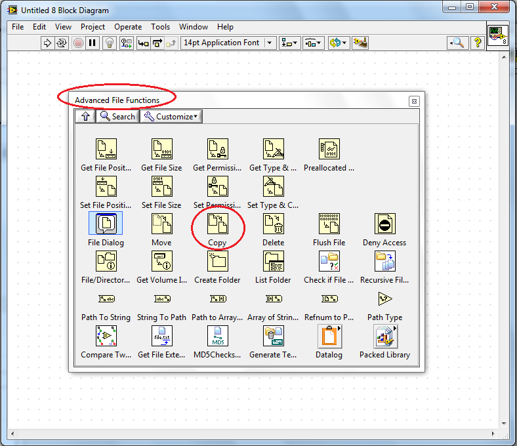Open the Operate menu
The height and width of the screenshot is (446, 517).
[x=128, y=27]
